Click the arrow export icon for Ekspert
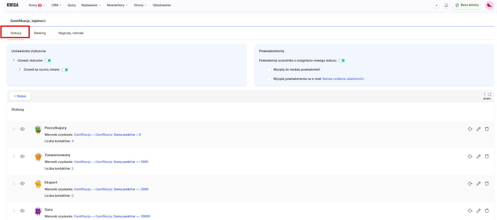Image resolution: width=497 pixels, height=220 pixels. pos(470,183)
